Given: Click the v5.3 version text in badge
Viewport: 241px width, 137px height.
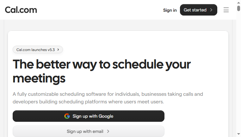Looking at the screenshot, I should (x=51, y=50).
